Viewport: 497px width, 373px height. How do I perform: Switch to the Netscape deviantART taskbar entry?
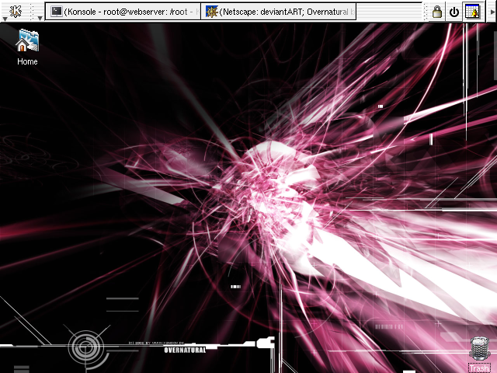pos(279,12)
